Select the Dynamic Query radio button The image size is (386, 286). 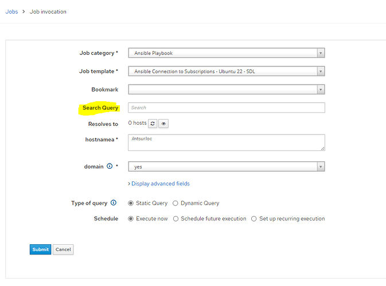pos(176,203)
